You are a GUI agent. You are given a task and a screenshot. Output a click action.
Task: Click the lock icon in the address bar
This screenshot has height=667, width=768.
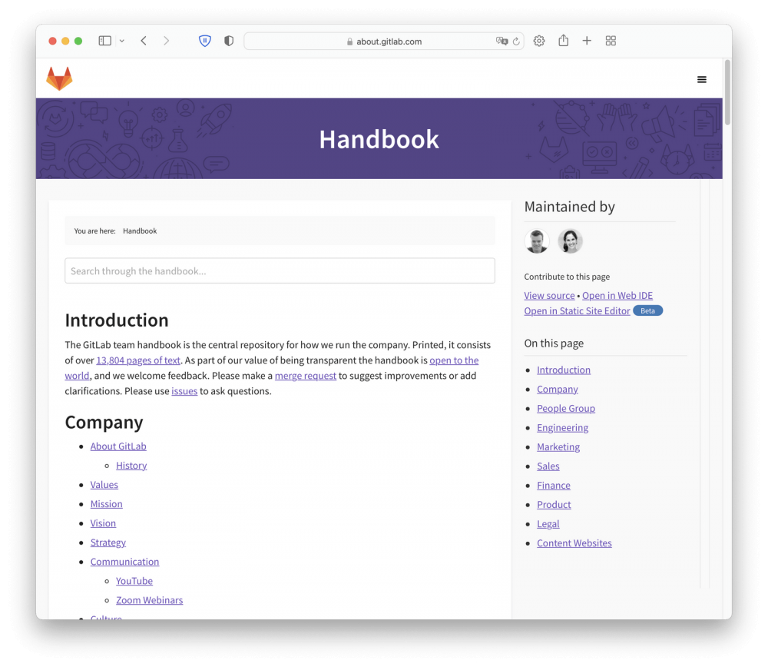[x=349, y=41]
